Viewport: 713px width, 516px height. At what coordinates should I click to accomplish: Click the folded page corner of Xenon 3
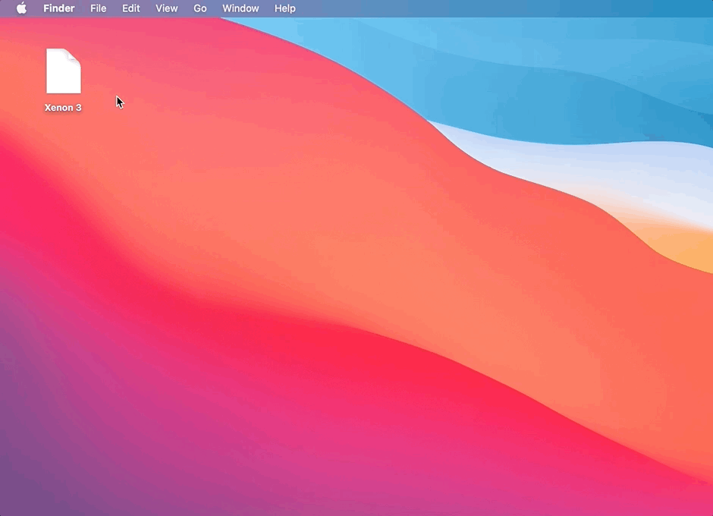click(x=75, y=55)
